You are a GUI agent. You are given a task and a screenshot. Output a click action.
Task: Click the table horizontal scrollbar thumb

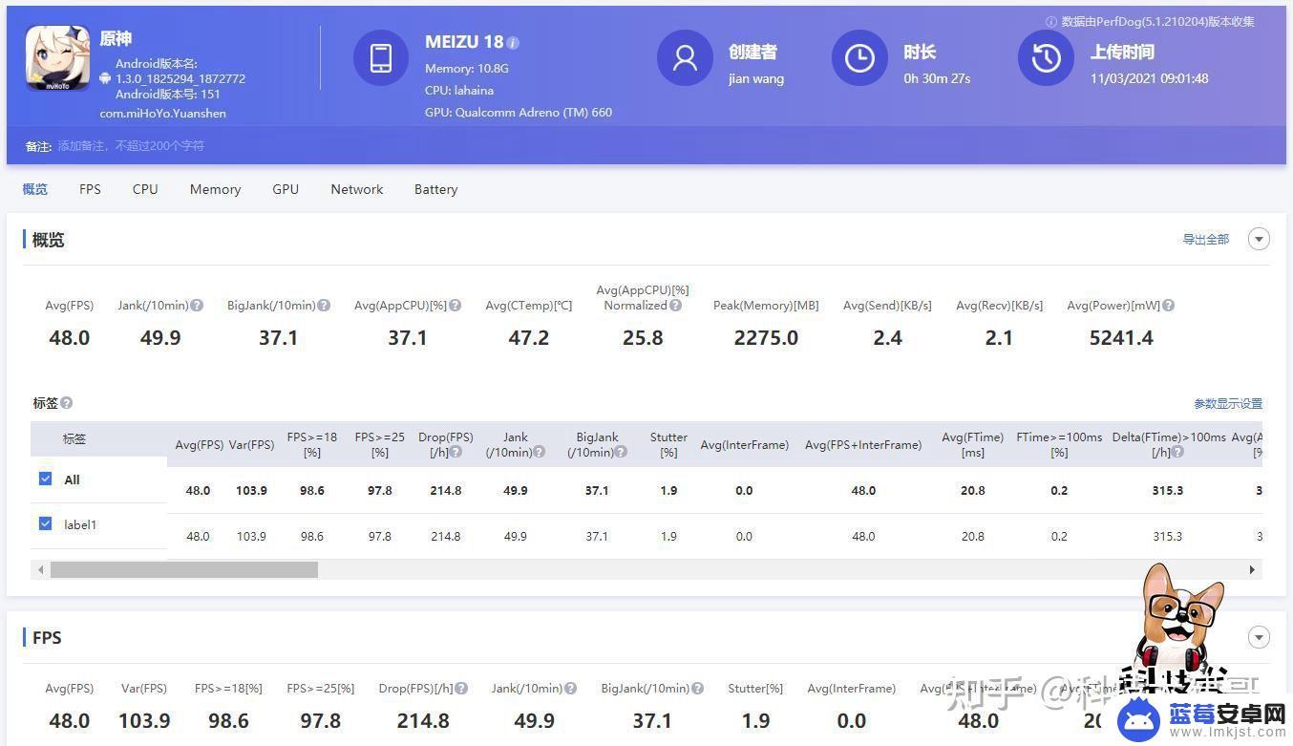[x=184, y=569]
